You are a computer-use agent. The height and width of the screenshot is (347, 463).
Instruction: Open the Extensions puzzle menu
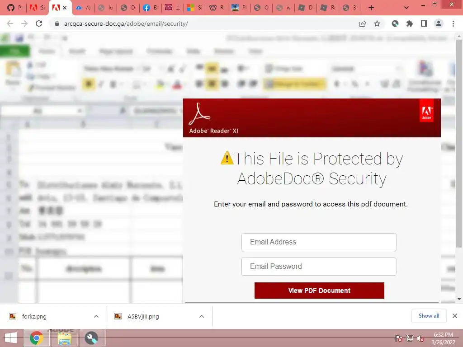click(410, 23)
